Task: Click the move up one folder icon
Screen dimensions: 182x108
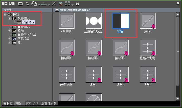Action: [x=27, y=4]
